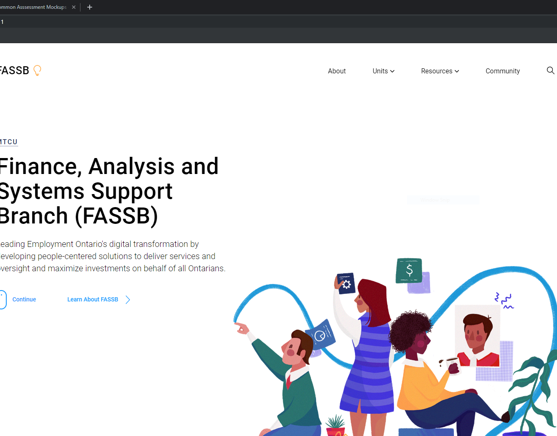557x436 pixels.
Task: Go to the Community page
Action: tap(503, 71)
